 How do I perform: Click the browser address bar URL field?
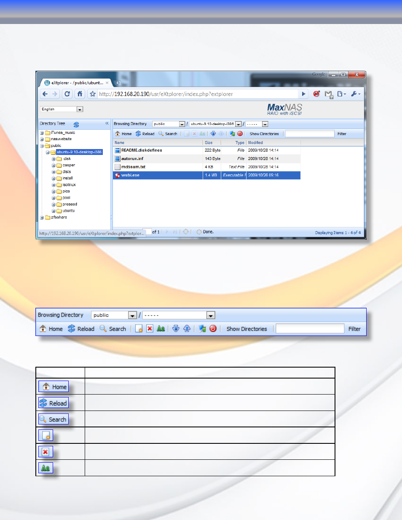tap(198, 94)
